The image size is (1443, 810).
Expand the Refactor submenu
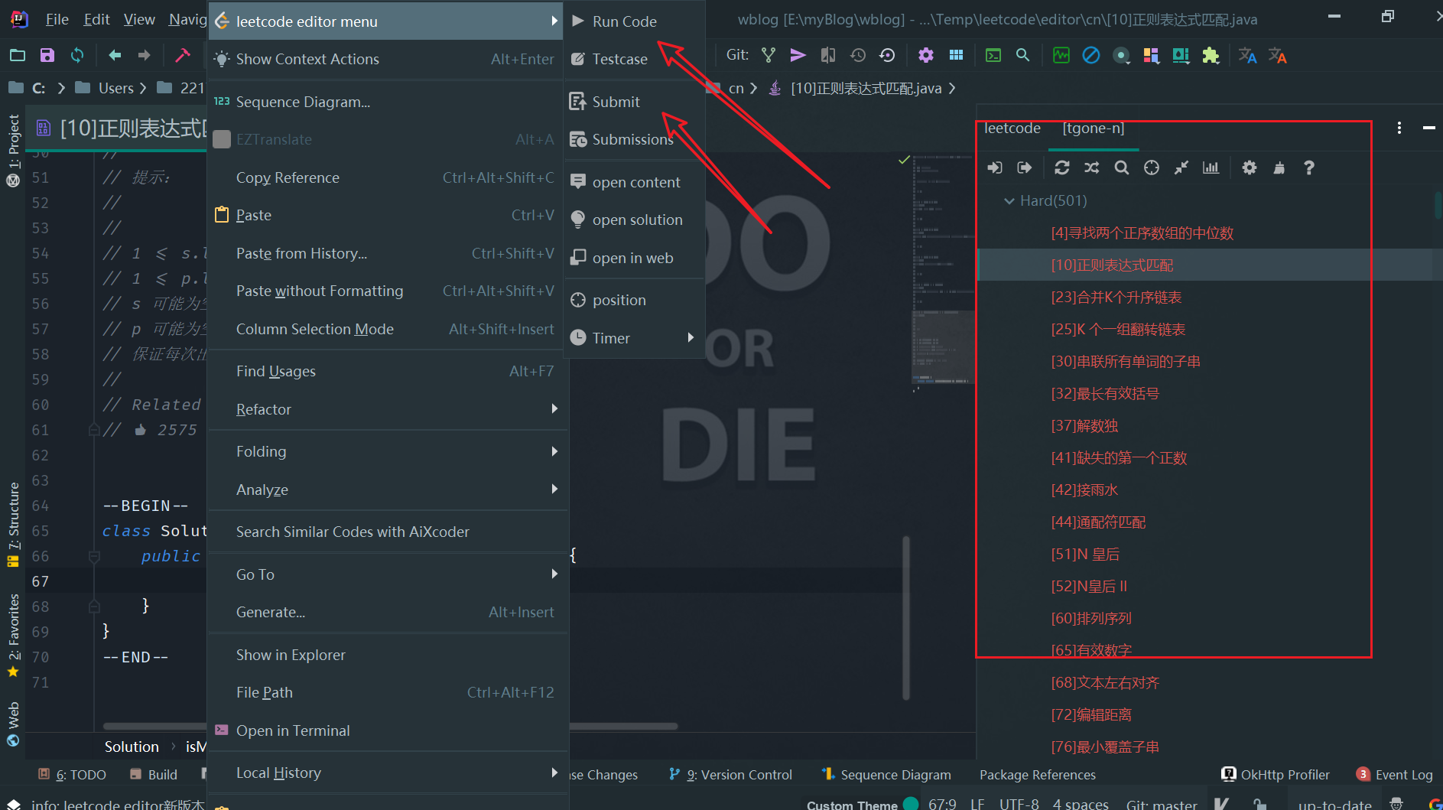[x=388, y=409]
